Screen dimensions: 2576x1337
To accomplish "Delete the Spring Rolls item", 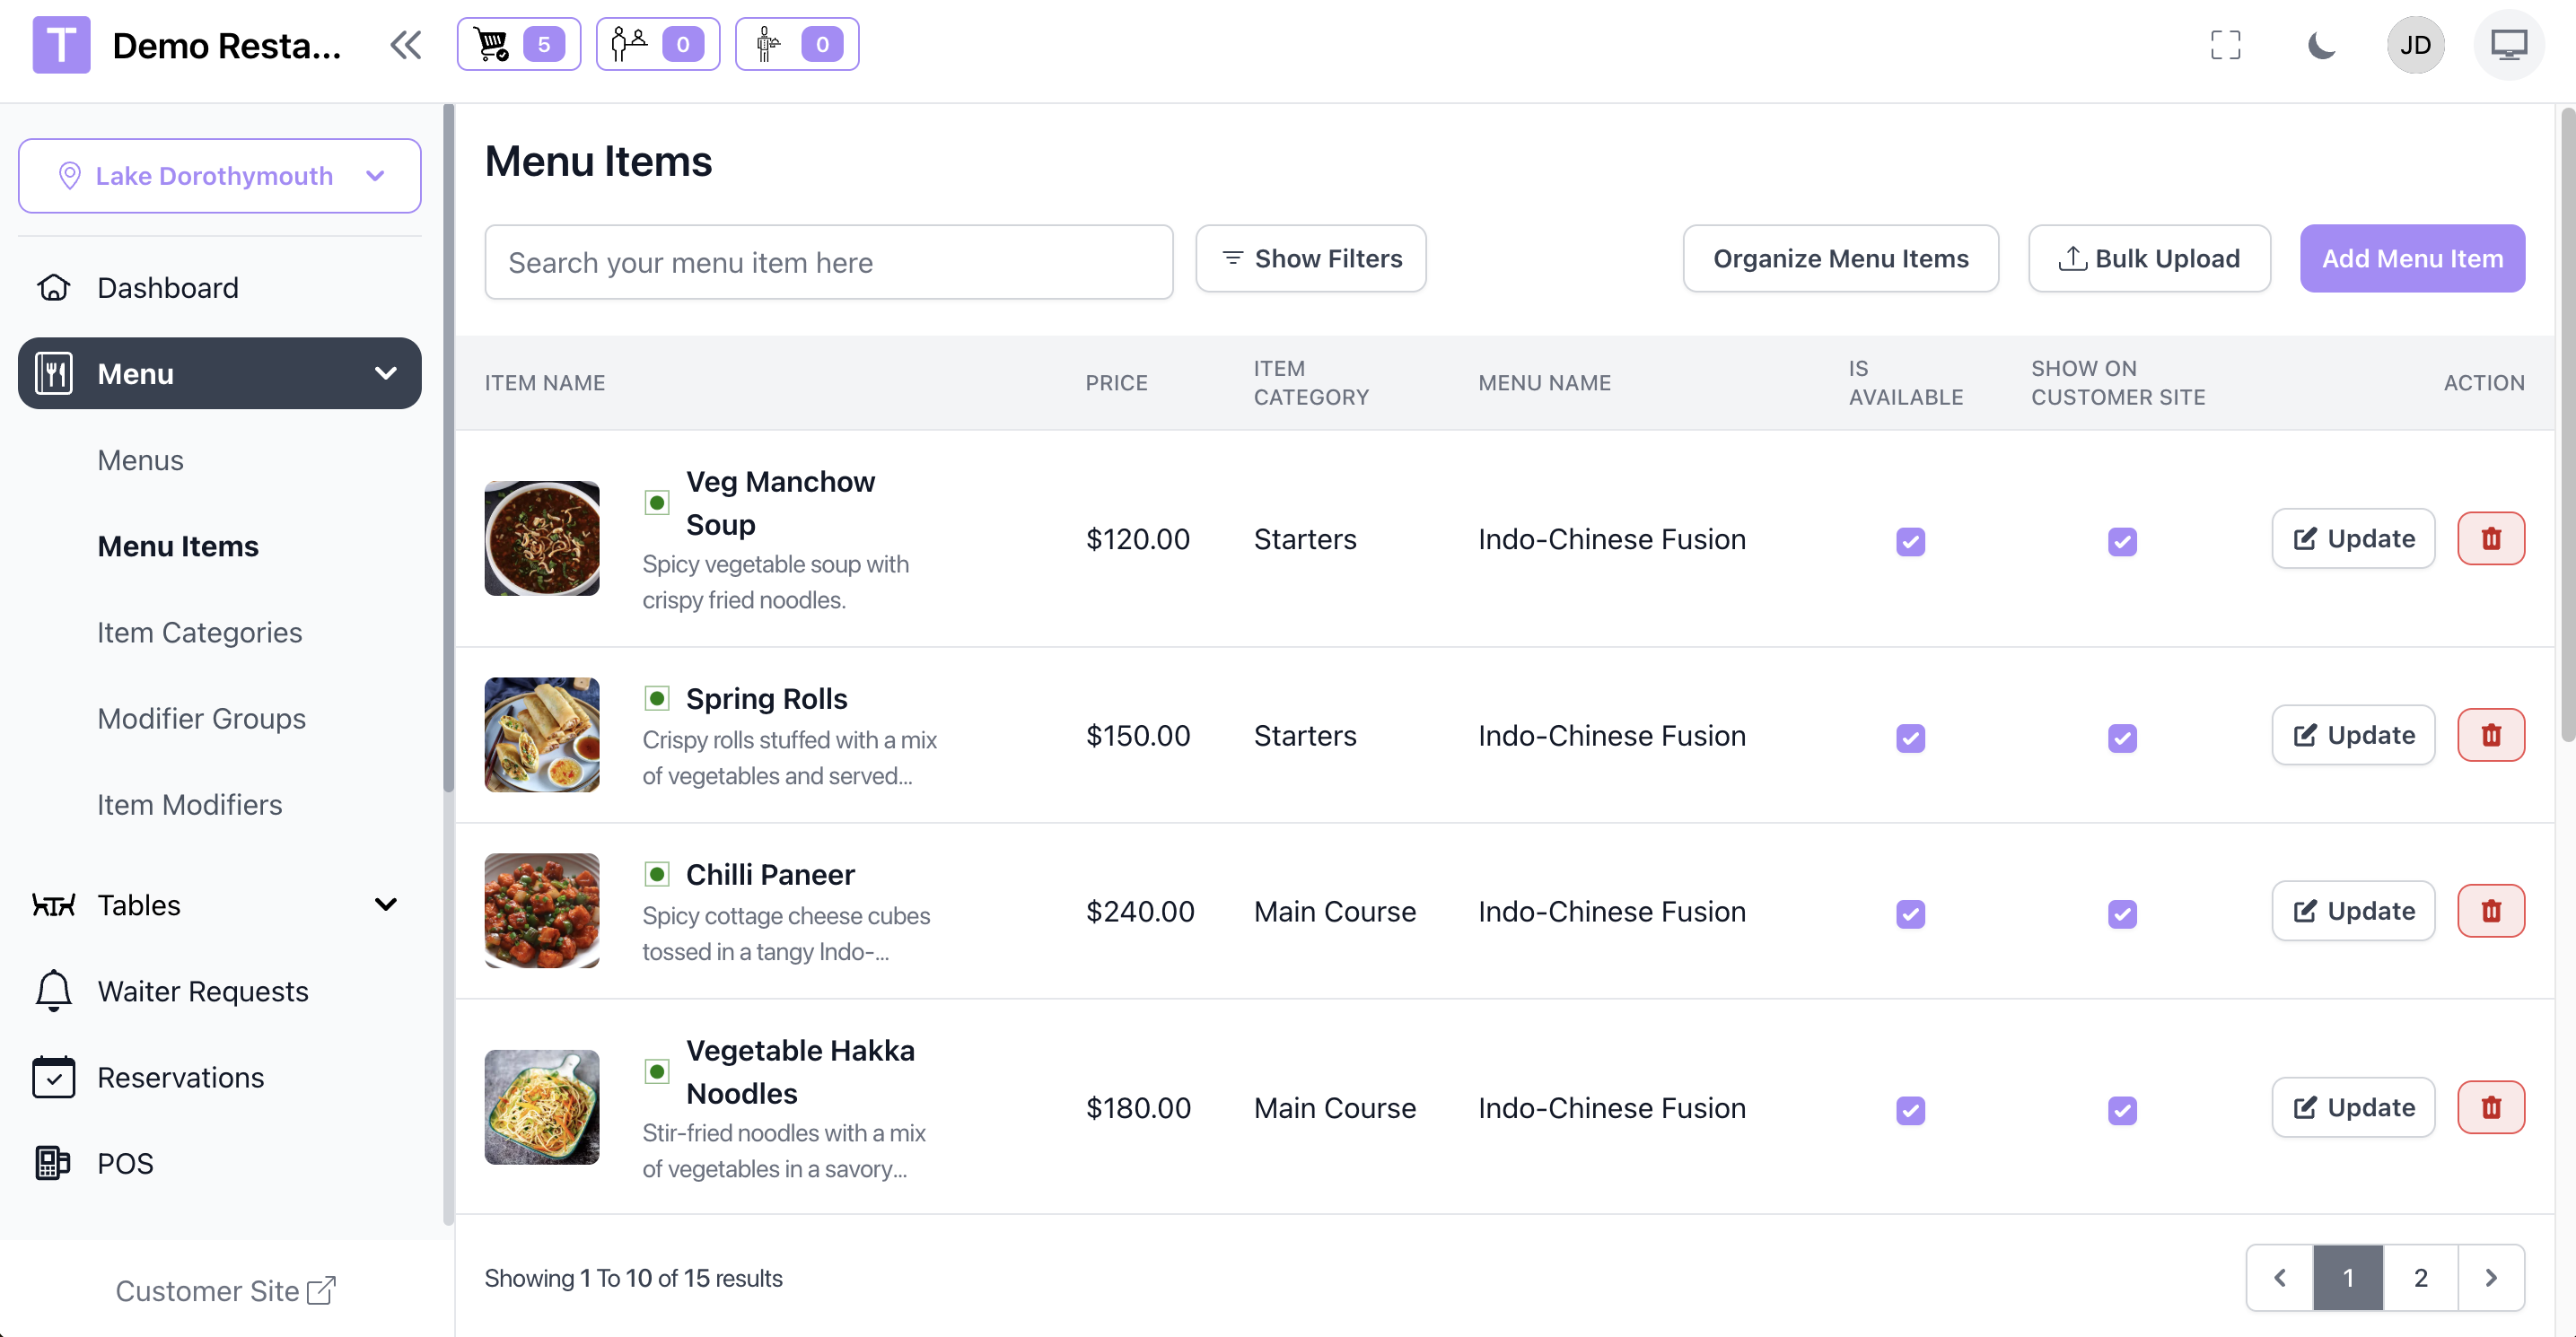I will (2490, 735).
